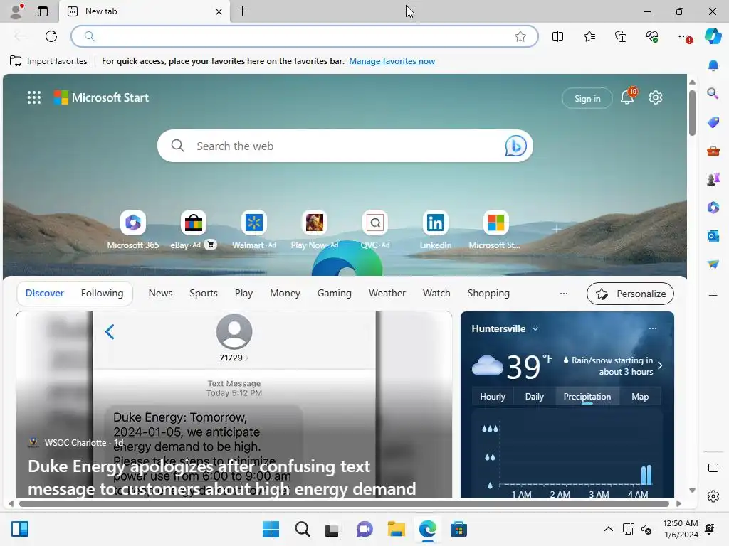The image size is (729, 546).
Task: Open sidebar Games chess icon
Action: tap(713, 179)
